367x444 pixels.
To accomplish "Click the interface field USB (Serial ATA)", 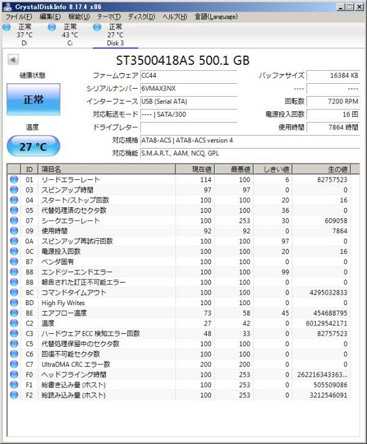I will pos(188,102).
